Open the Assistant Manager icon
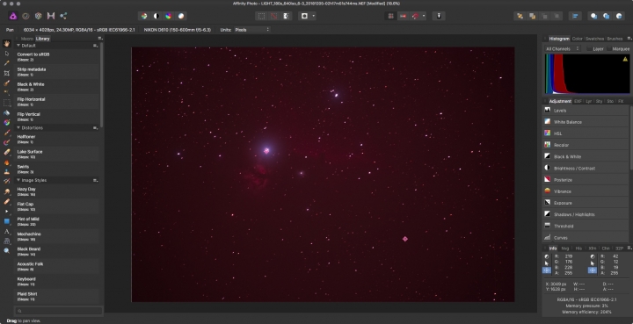 pyautogui.click(x=439, y=16)
